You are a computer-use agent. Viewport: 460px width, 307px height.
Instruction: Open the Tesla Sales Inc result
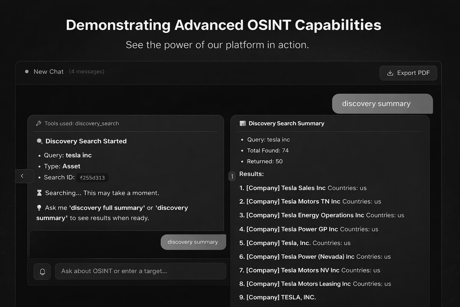303,188
